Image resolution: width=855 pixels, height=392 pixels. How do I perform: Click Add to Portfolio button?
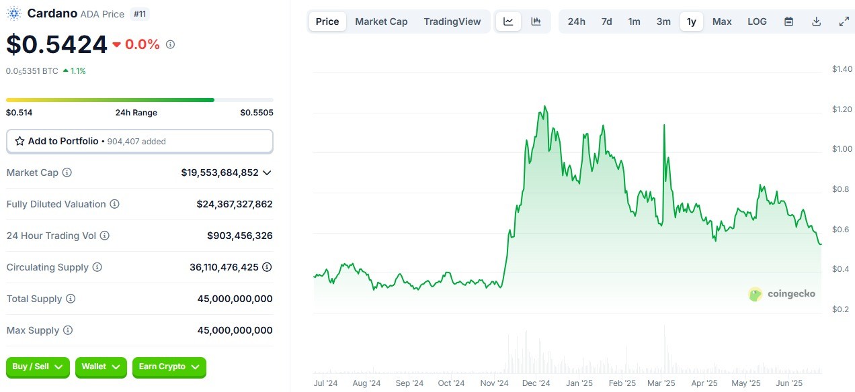140,142
